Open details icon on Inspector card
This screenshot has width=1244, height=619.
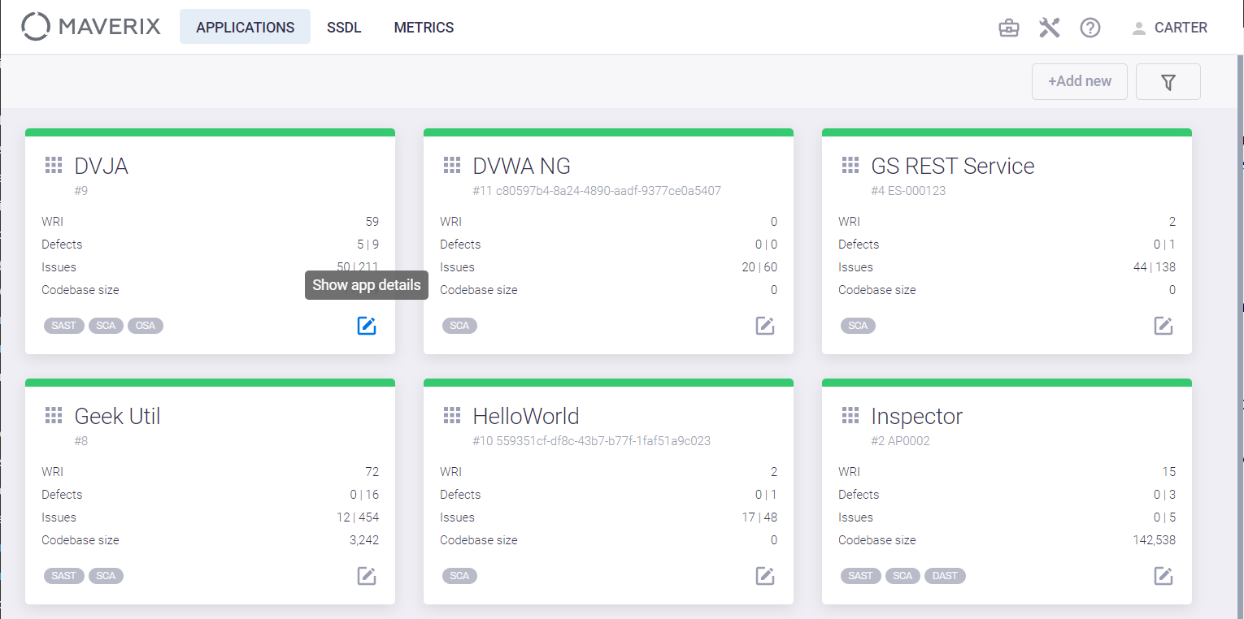coord(1164,576)
